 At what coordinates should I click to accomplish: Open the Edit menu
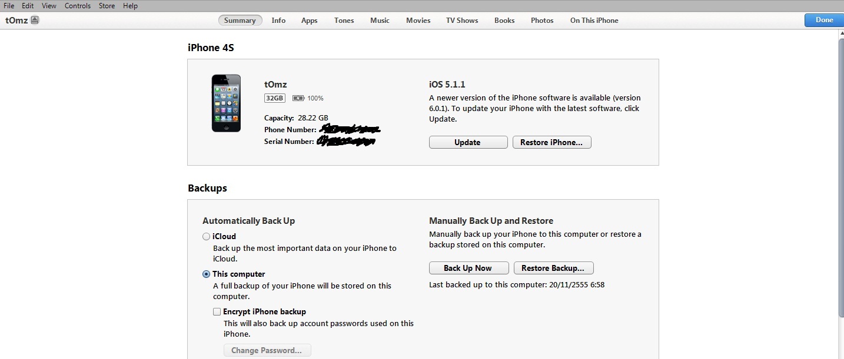point(28,6)
